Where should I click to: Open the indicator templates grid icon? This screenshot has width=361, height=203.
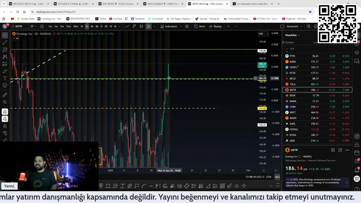coord(187,26)
